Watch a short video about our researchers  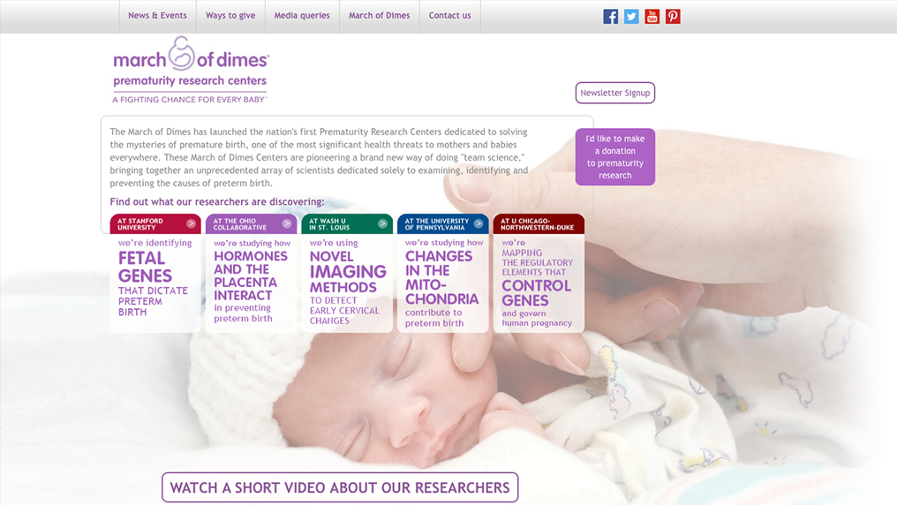pyautogui.click(x=340, y=487)
